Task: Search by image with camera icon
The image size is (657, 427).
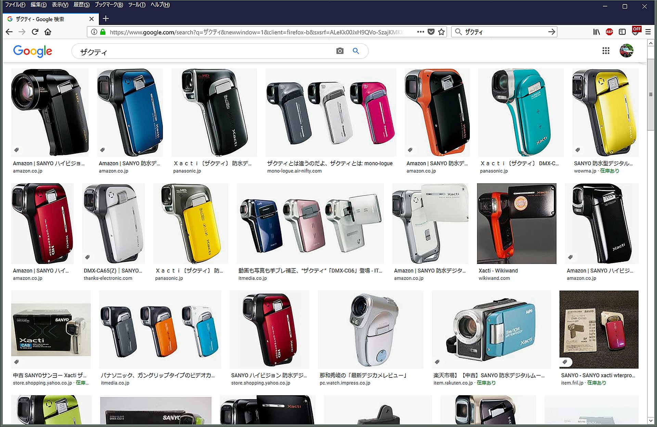Action: [x=340, y=51]
